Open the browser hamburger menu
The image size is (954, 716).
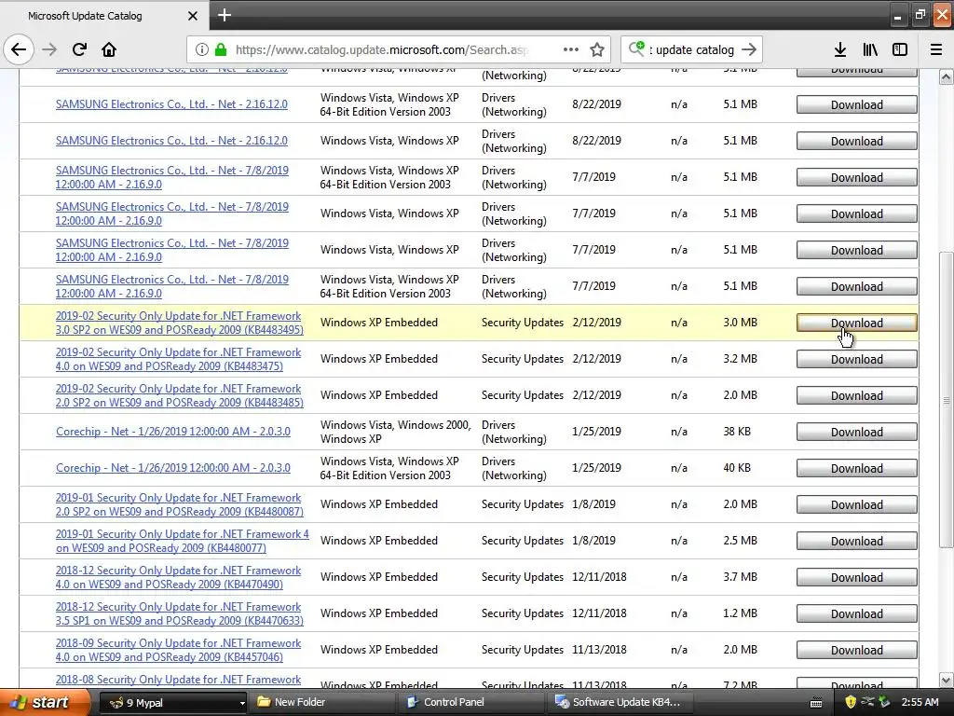935,49
